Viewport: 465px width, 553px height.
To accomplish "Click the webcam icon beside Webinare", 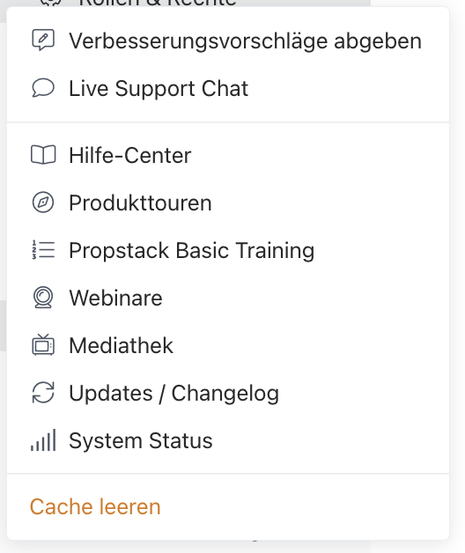I will click(x=43, y=298).
